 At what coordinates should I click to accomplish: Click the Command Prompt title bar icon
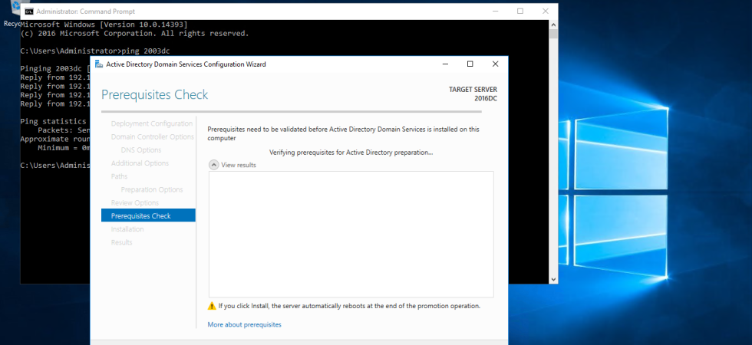pyautogui.click(x=29, y=11)
